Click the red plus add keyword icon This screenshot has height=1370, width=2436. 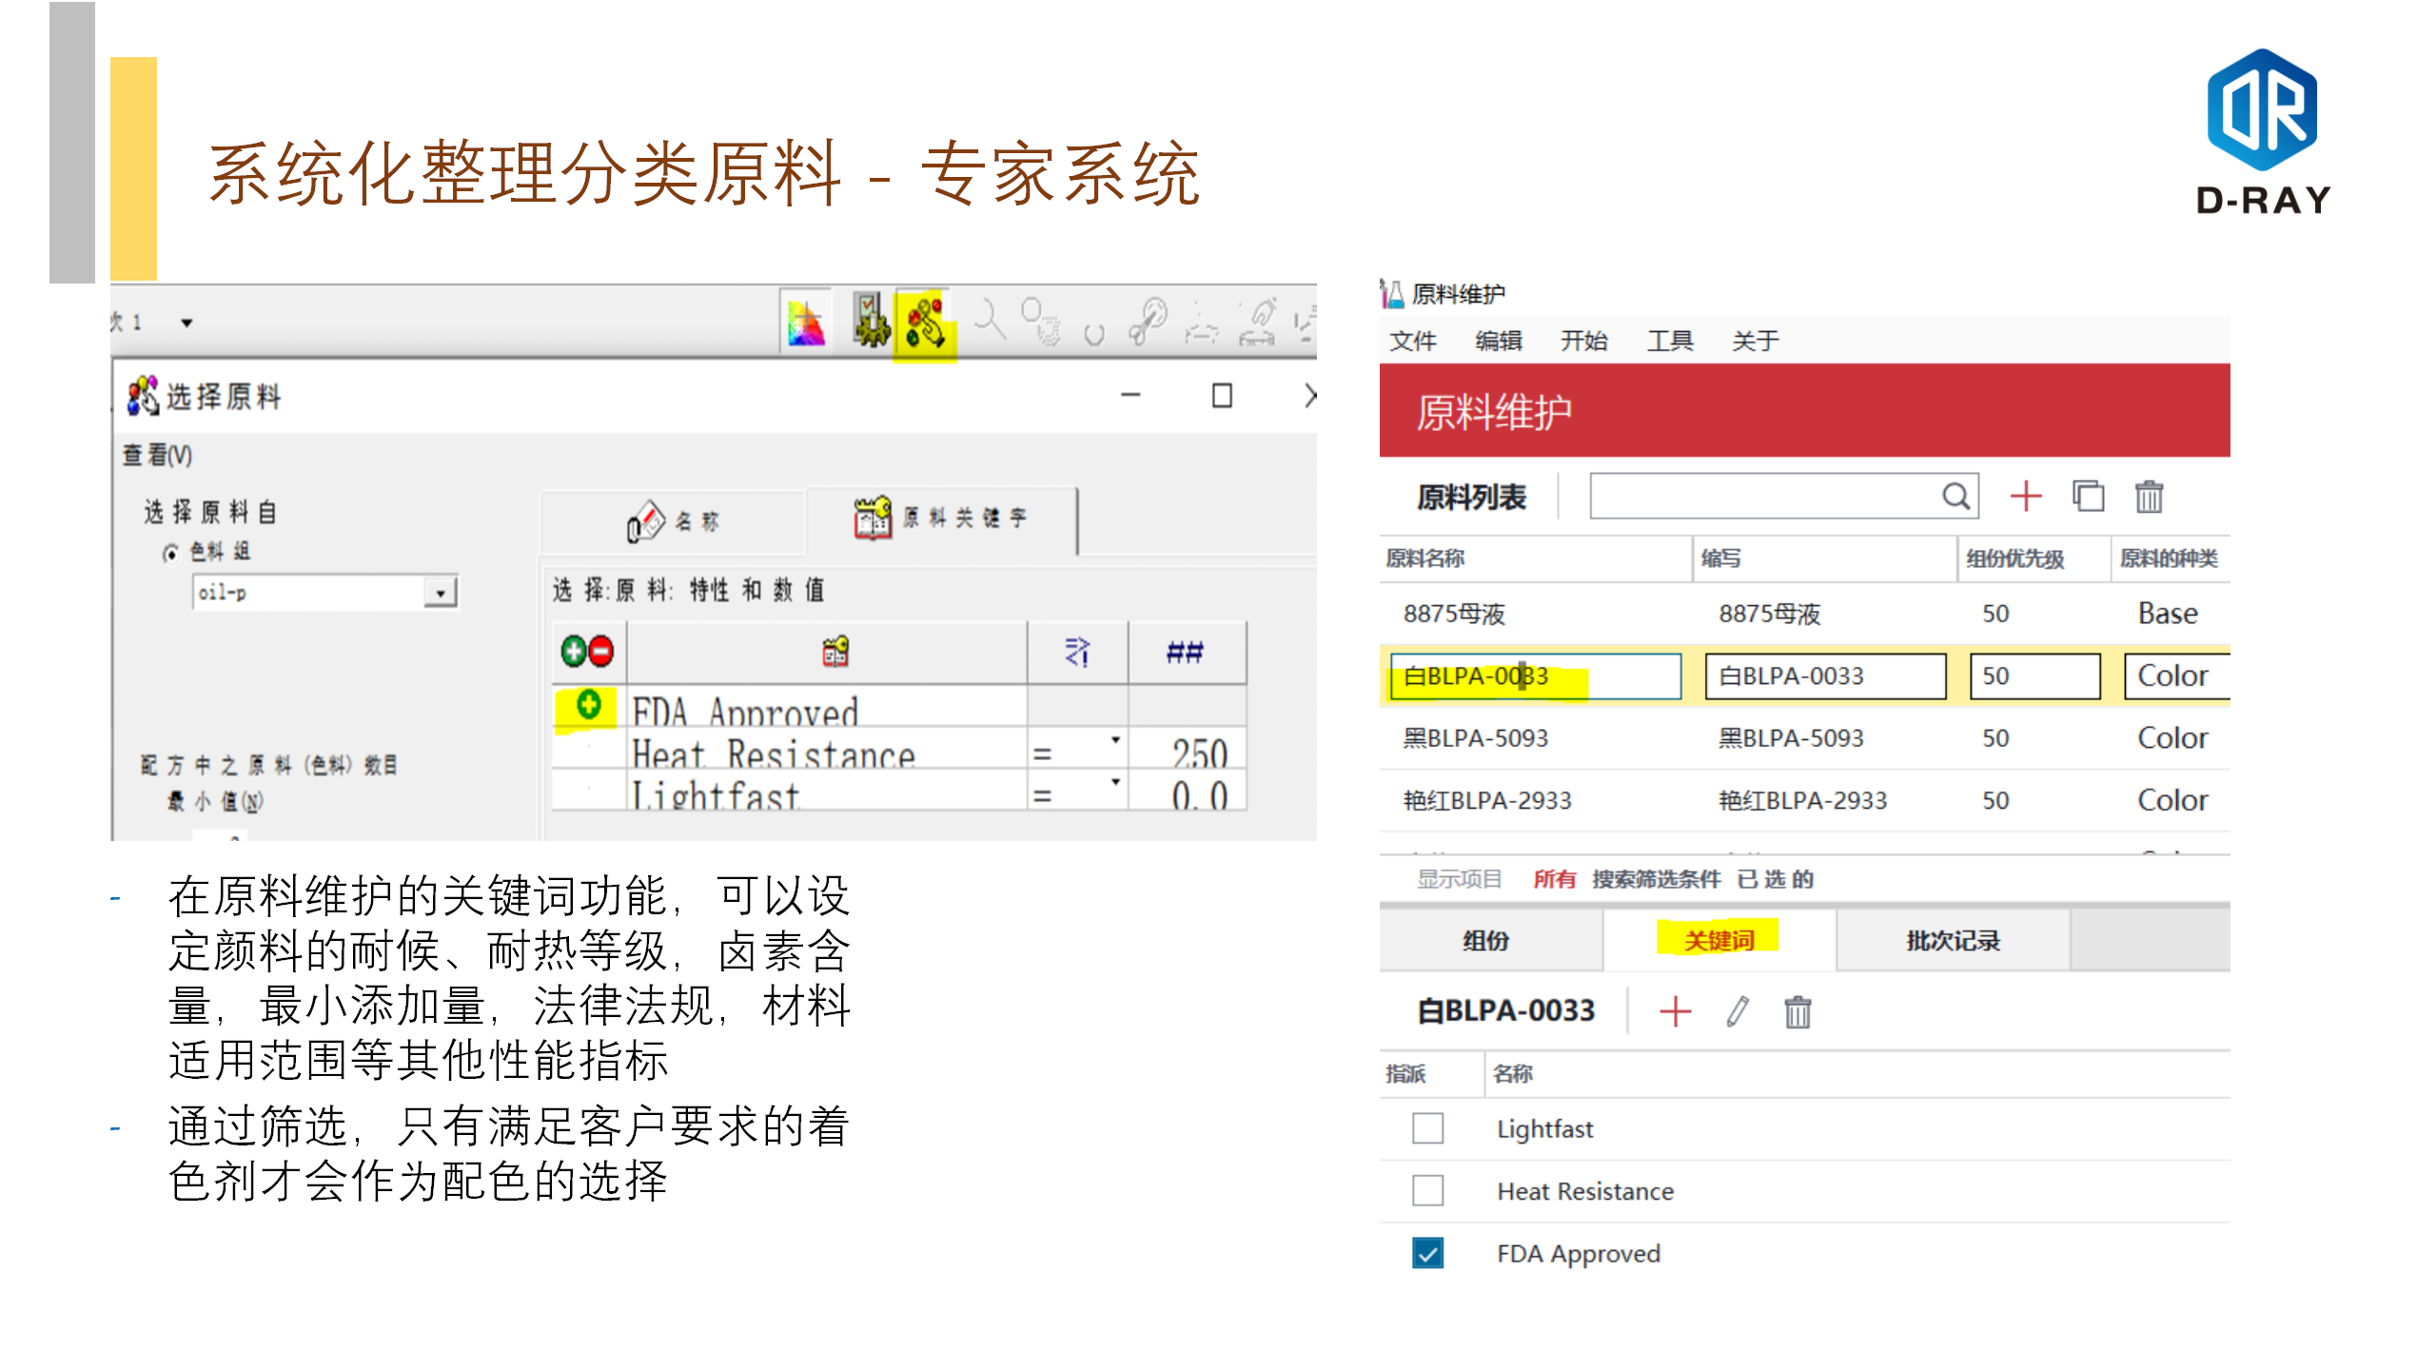point(1675,1011)
